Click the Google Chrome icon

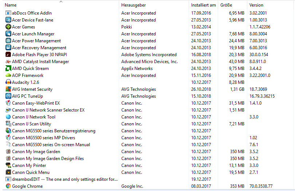tap(8, 186)
